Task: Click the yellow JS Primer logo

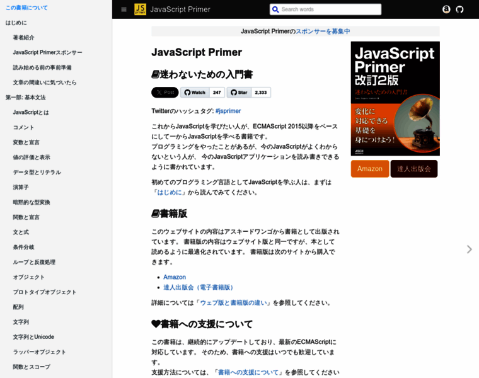Action: [x=140, y=9]
